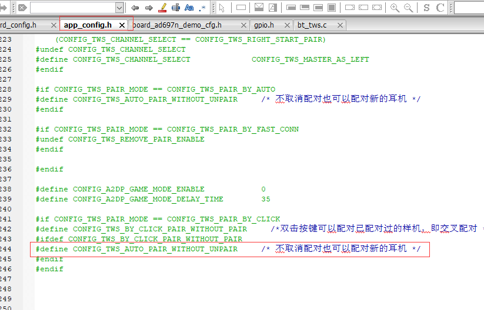Click Go Forward arrow beside the highlighter
Viewport: 484px width, 310px height.
point(149,8)
